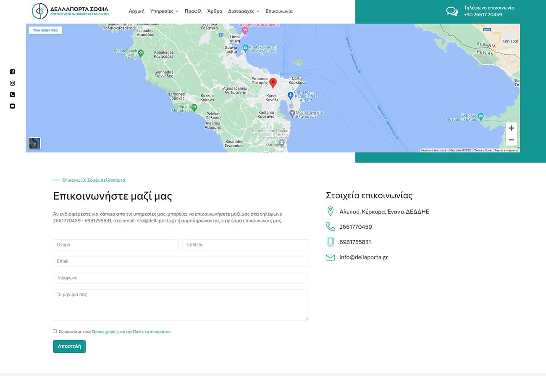This screenshot has width=546, height=376.
Task: Open the Προφίλ menu item
Action: [x=193, y=11]
